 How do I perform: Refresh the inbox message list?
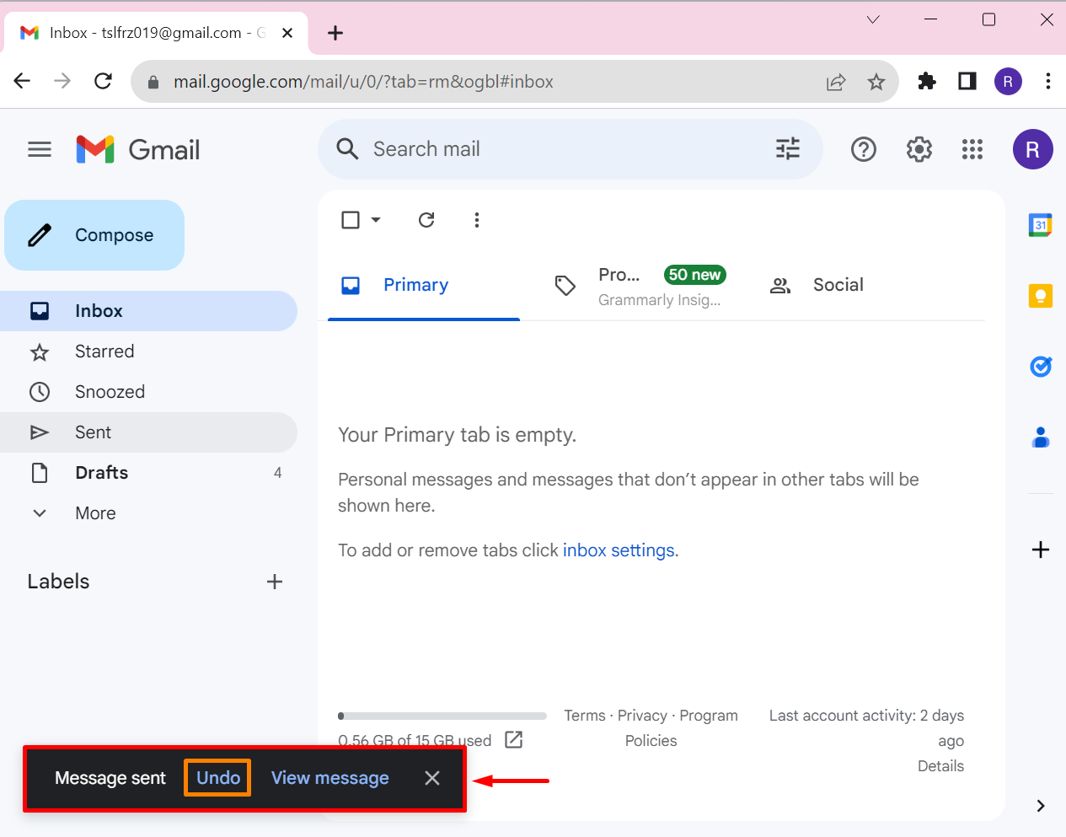tap(426, 220)
